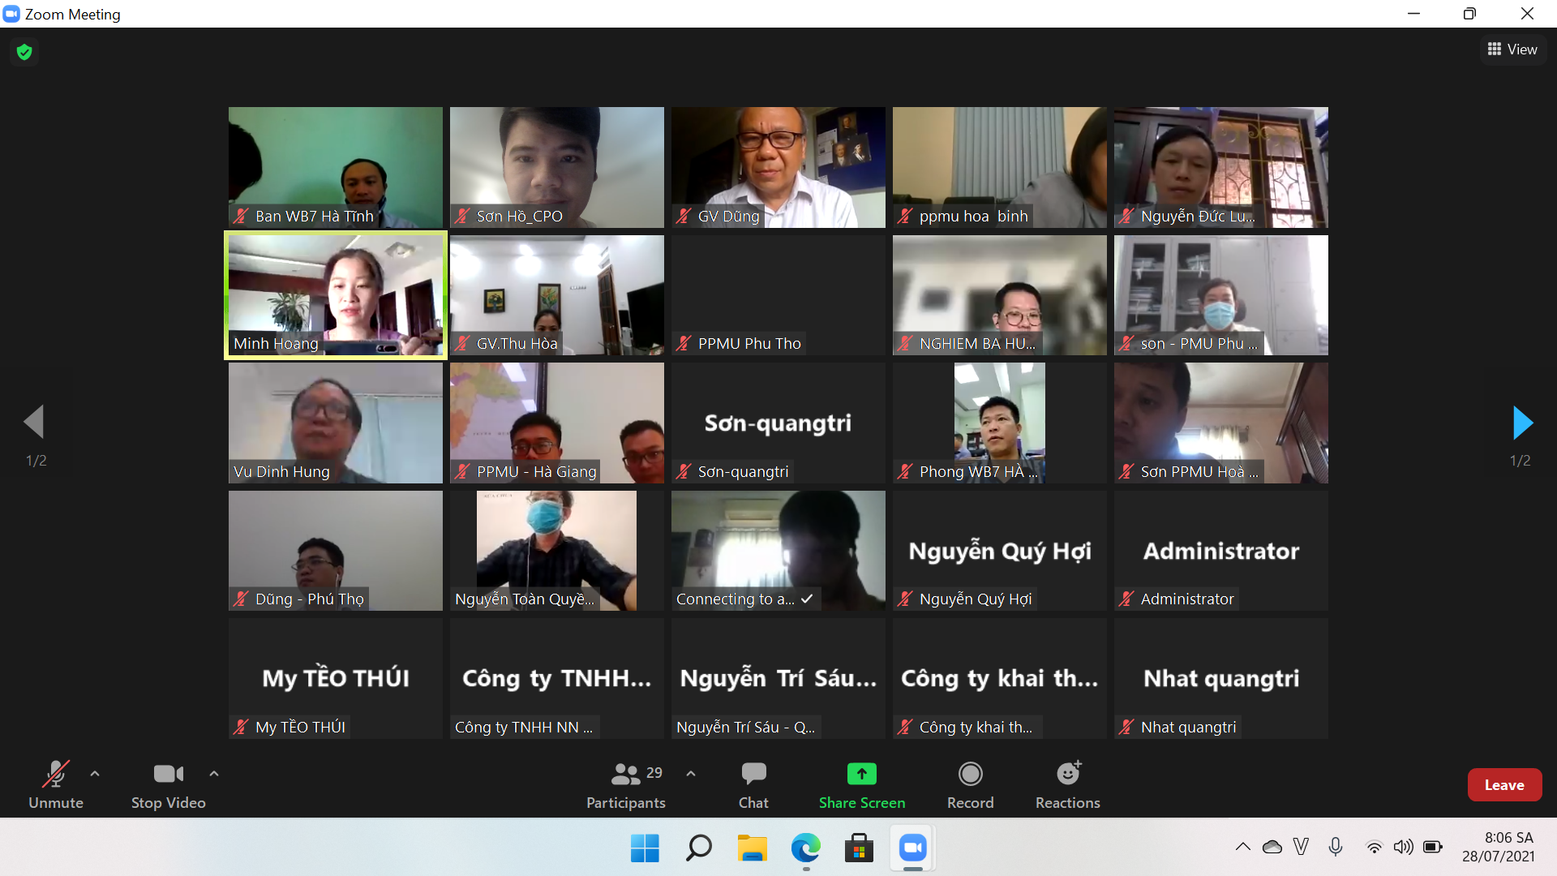Open OneDrive cloud tray icon
This screenshot has width=1557, height=876.
click(1272, 848)
